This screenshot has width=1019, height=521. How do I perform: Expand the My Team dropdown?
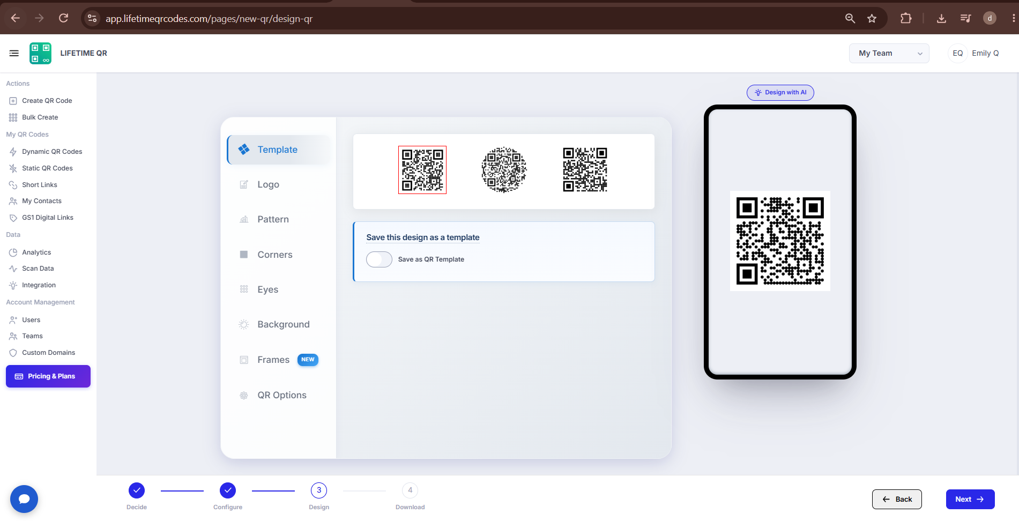(x=889, y=53)
